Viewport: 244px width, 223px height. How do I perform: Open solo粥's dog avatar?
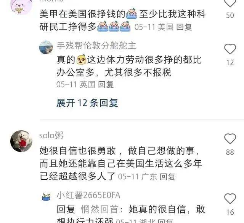tap(21, 141)
